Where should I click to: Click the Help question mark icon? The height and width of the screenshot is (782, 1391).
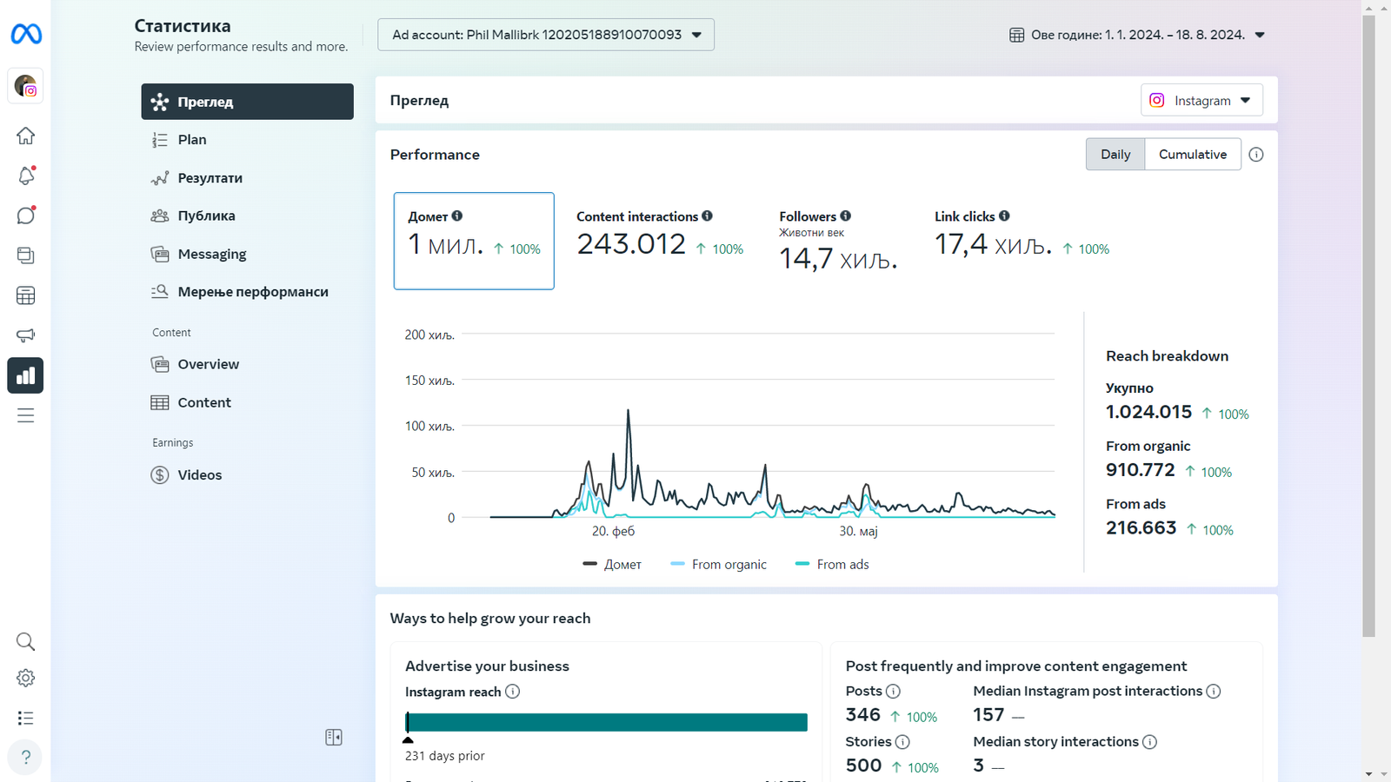tap(26, 757)
